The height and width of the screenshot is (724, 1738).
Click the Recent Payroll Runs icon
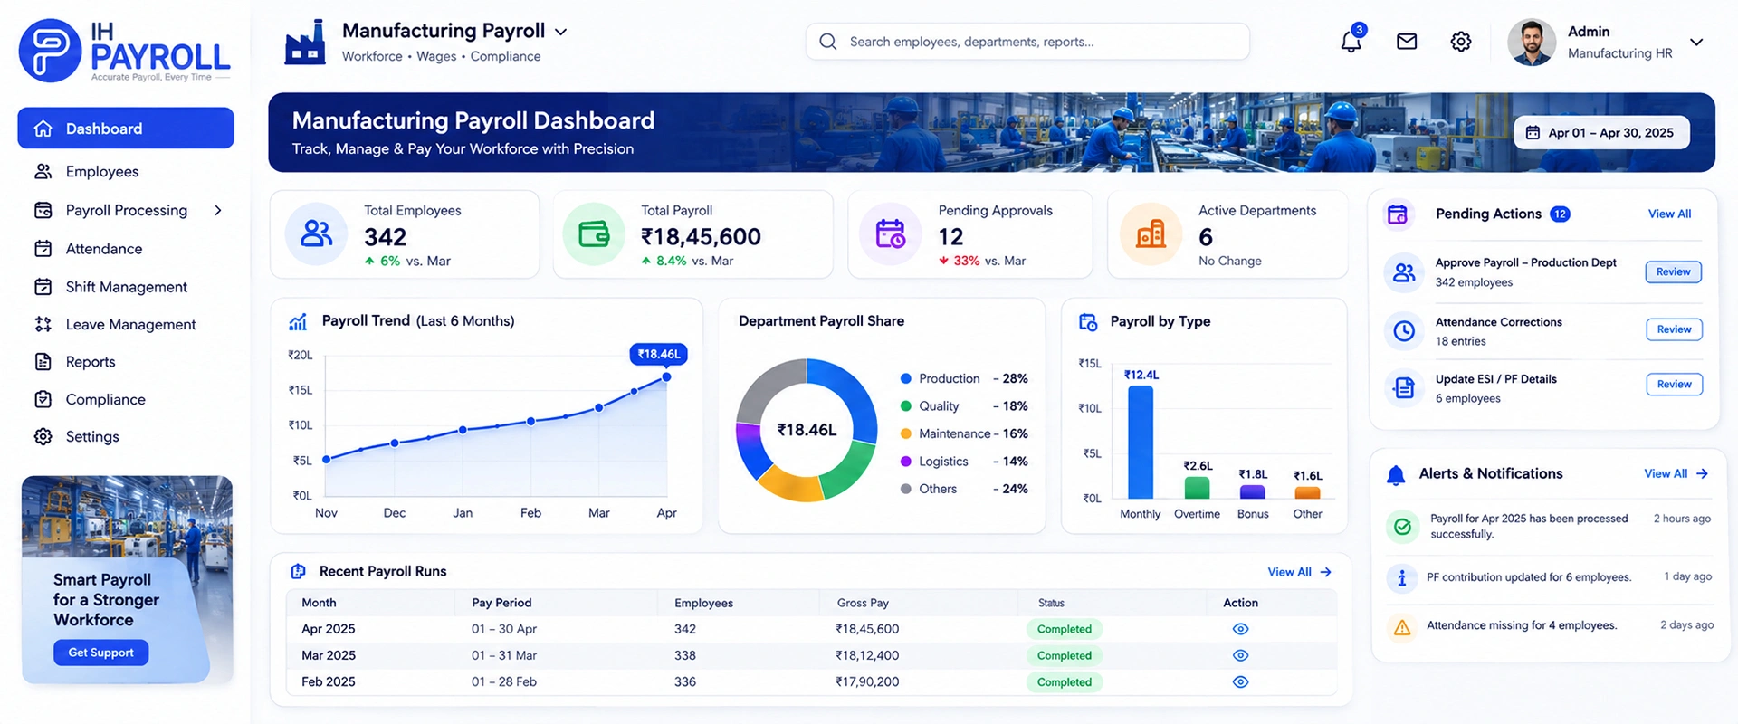tap(298, 572)
